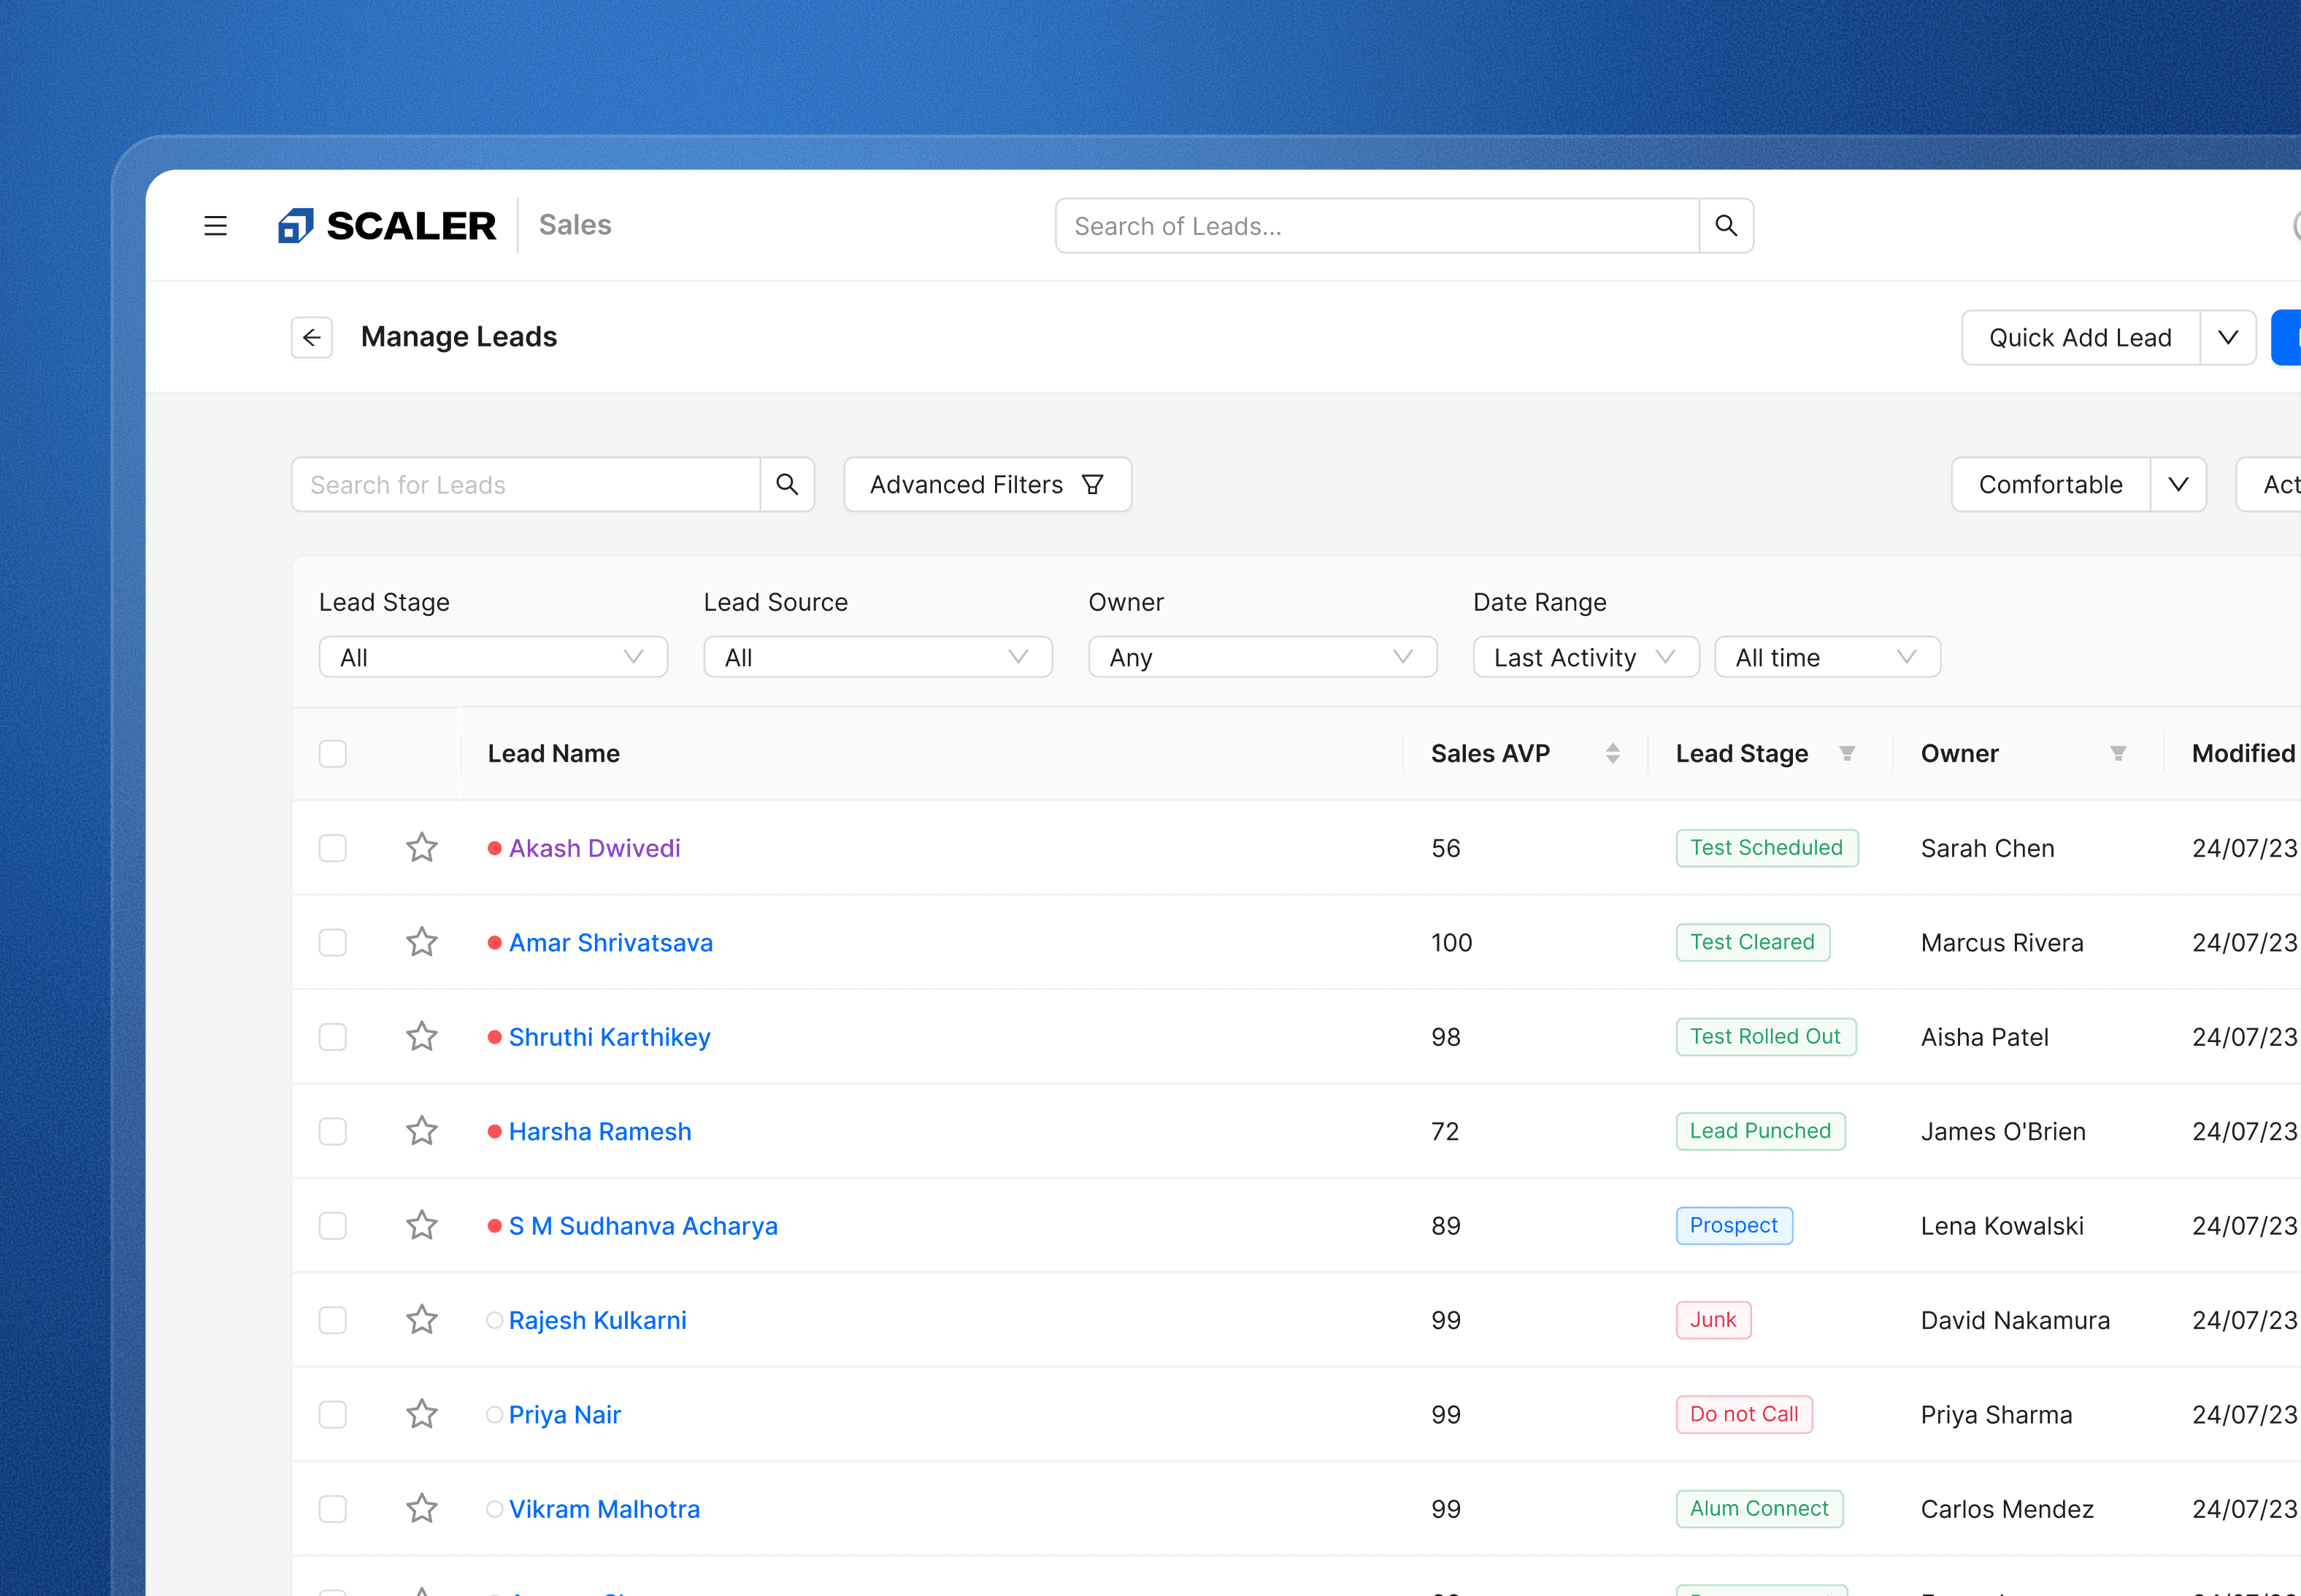Screen dimensions: 2301x1596
Task: Click owner name David Nakamura
Action: 2016,1320
